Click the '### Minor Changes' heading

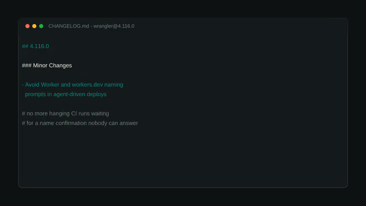coord(47,65)
